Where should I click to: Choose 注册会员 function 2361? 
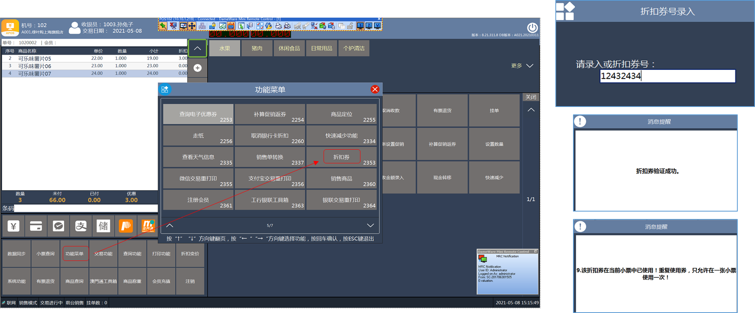pos(198,200)
